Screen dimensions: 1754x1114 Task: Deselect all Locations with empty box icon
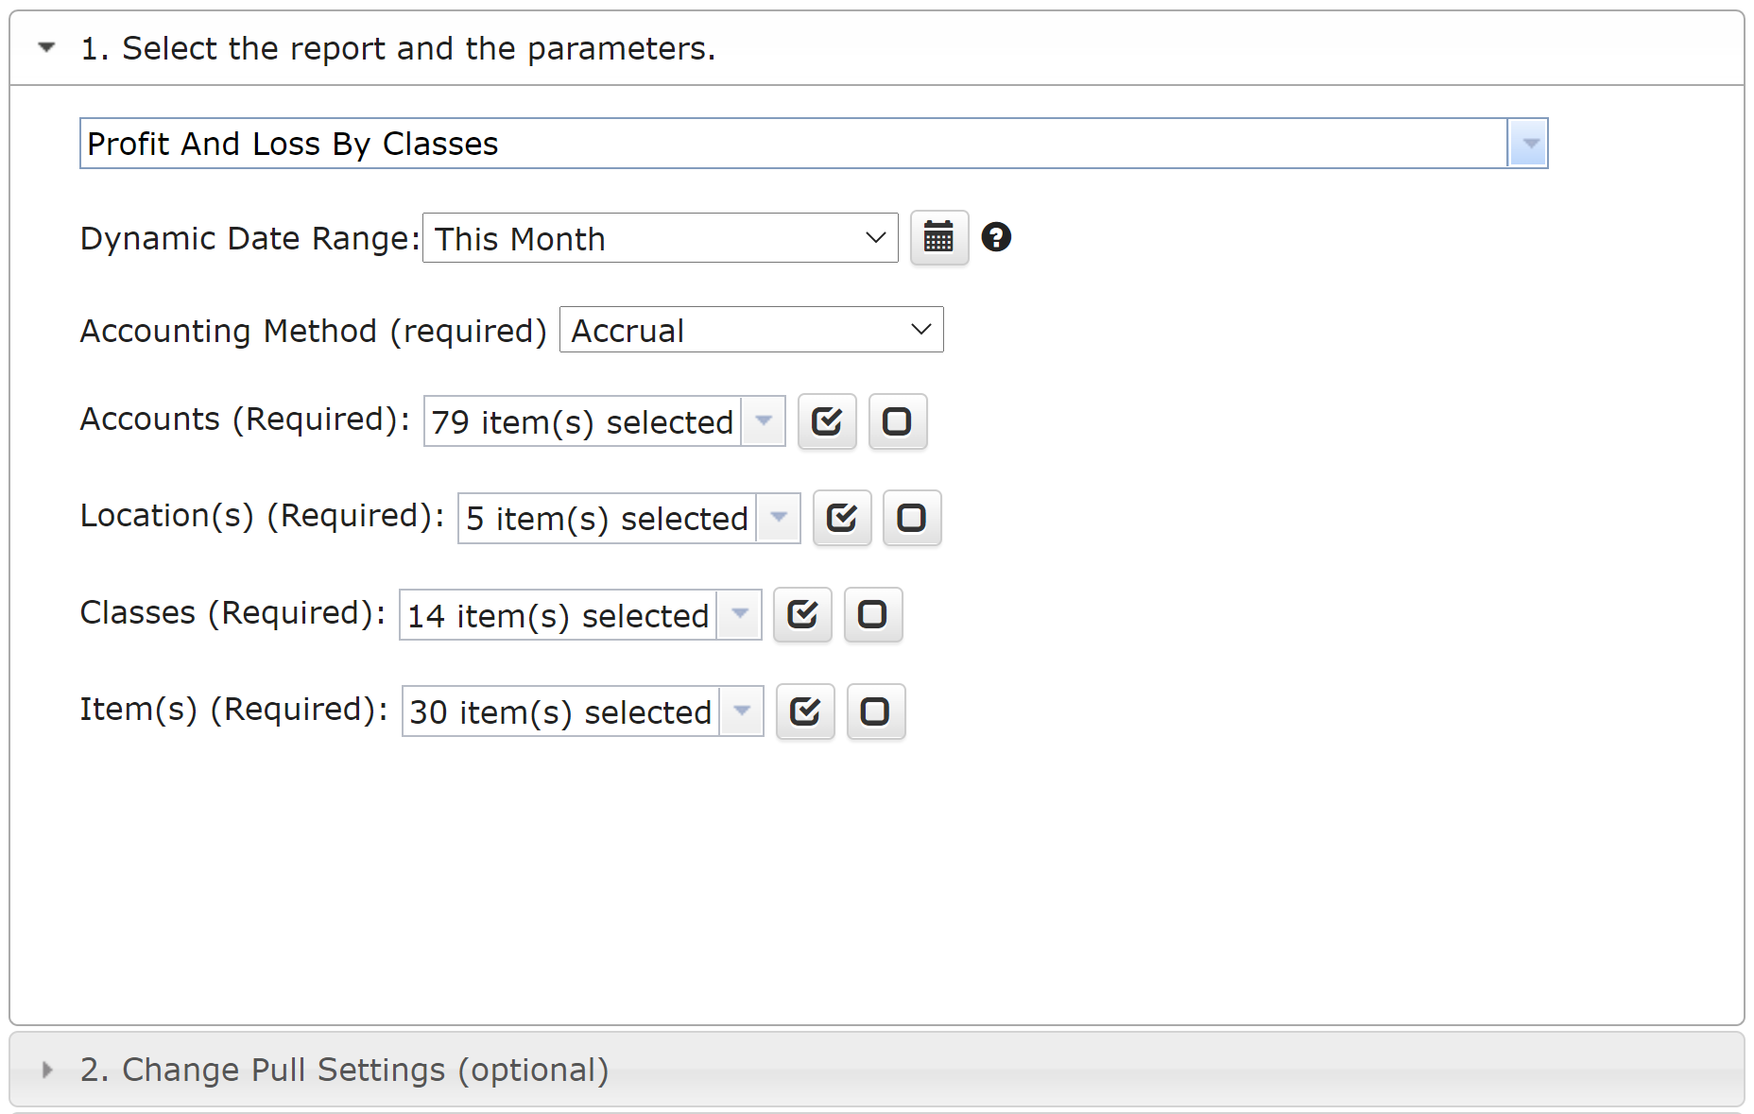912,518
